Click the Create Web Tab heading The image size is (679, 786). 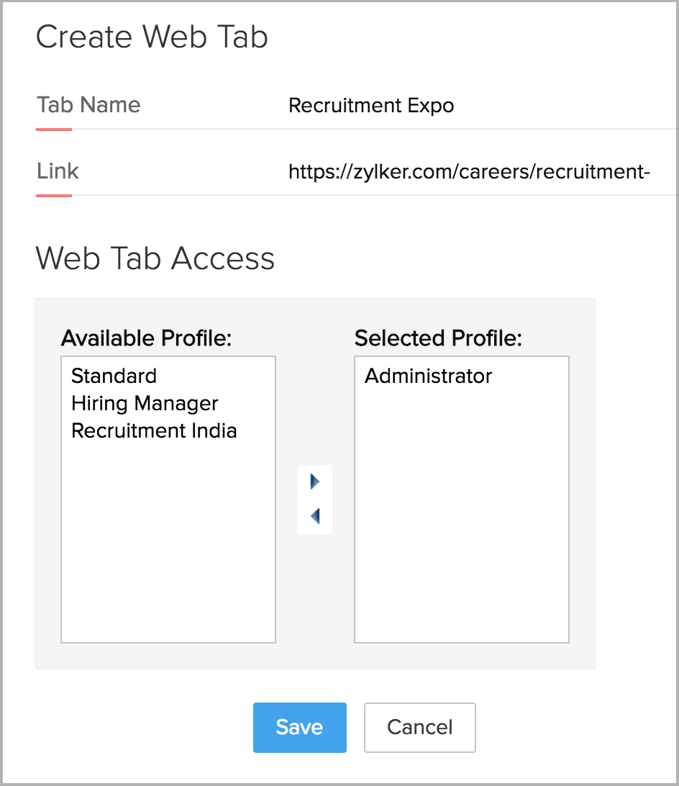tap(152, 37)
